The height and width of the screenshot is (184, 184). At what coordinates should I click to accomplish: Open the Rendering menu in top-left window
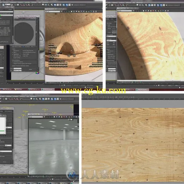20,3
